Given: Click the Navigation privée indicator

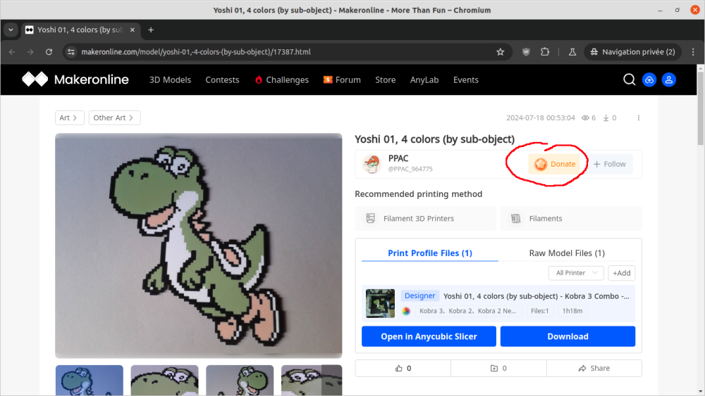Looking at the screenshot, I should 632,52.
